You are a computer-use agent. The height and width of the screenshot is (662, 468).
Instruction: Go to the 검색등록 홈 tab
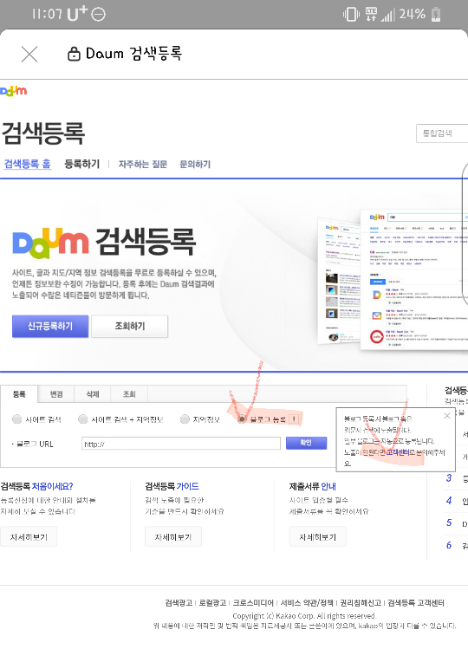pyautogui.click(x=28, y=164)
